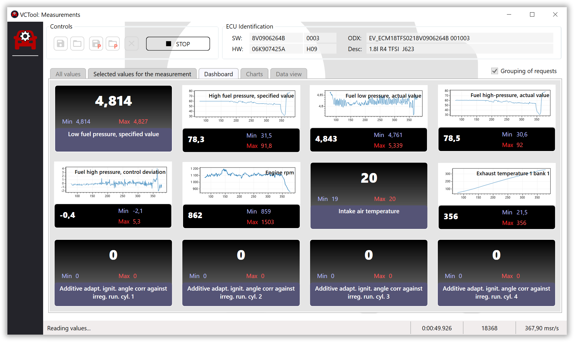Click the open folder icon in Controls
Viewport: 574px width, 342px height.
(x=77, y=44)
